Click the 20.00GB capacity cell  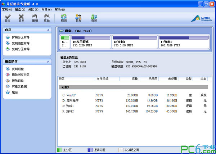(x=132, y=95)
